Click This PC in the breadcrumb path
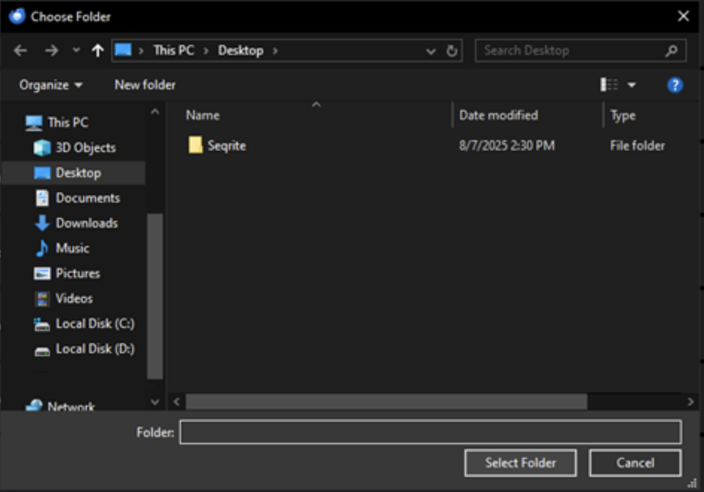 tap(173, 50)
